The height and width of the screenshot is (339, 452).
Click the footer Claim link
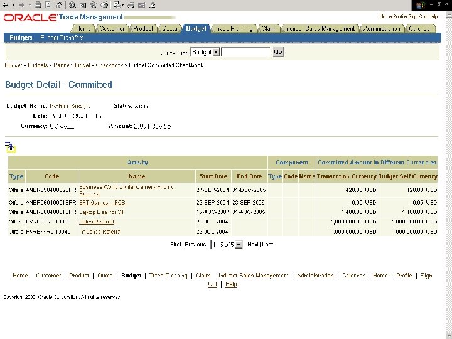[x=203, y=276]
